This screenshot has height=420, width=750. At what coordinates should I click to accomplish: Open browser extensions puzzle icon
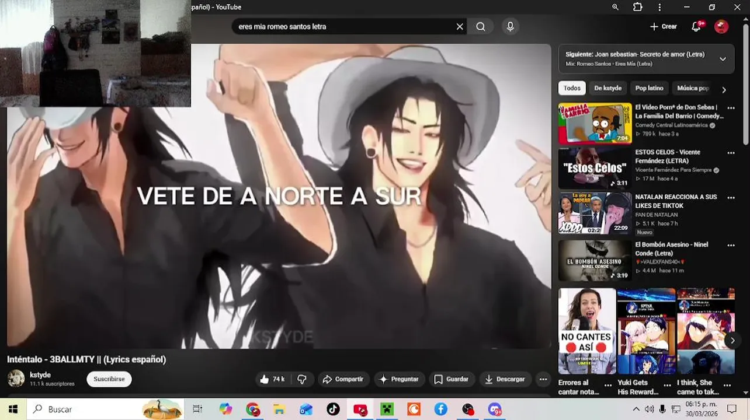point(637,7)
